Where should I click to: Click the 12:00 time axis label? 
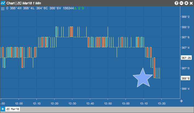point(19,103)
